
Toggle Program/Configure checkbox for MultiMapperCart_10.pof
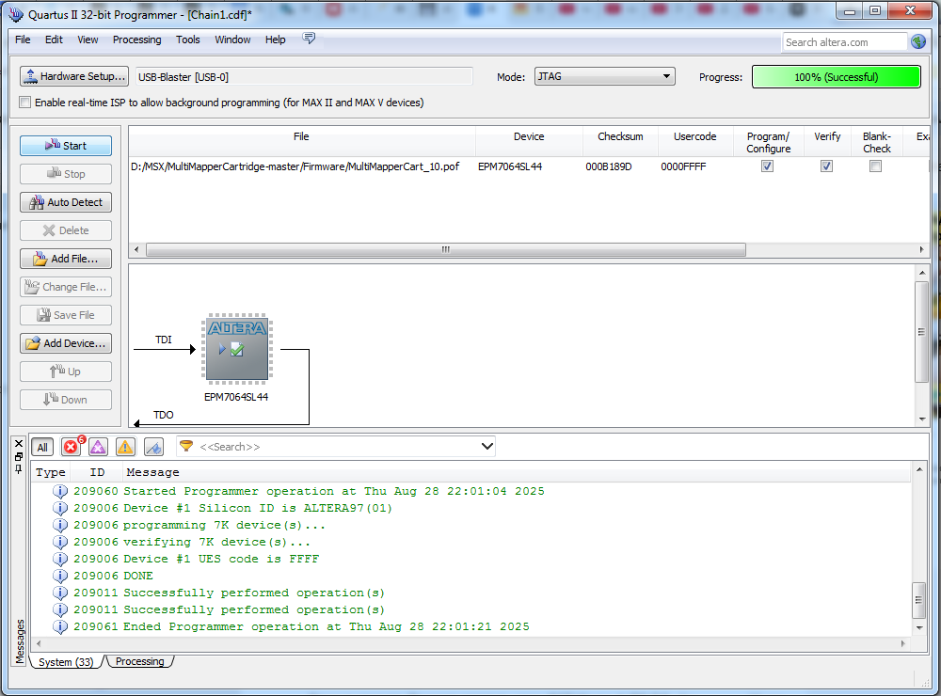point(767,166)
